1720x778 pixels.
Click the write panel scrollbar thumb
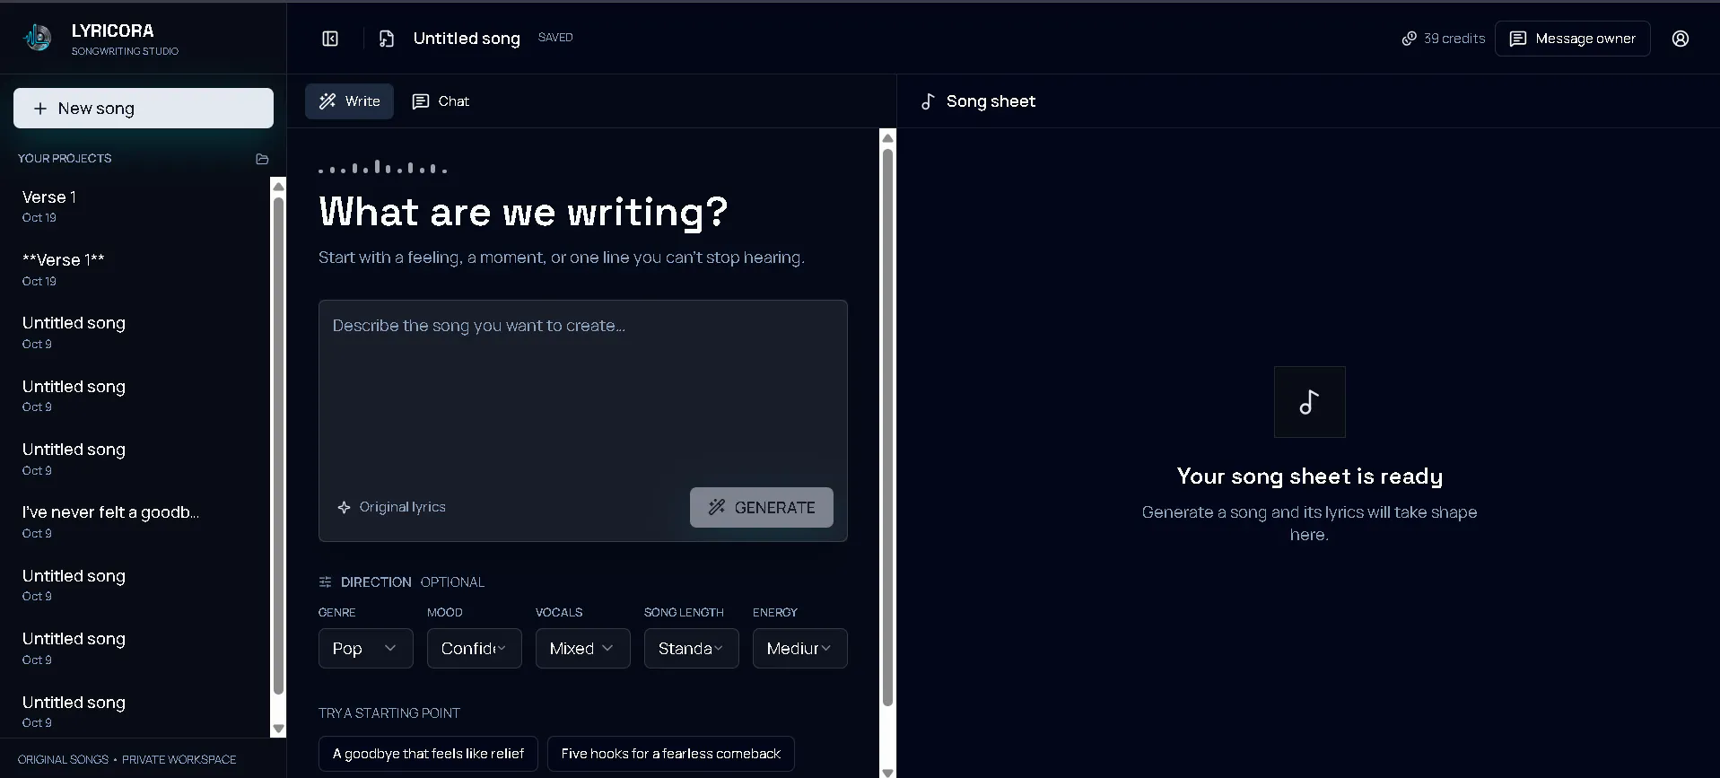point(887,427)
